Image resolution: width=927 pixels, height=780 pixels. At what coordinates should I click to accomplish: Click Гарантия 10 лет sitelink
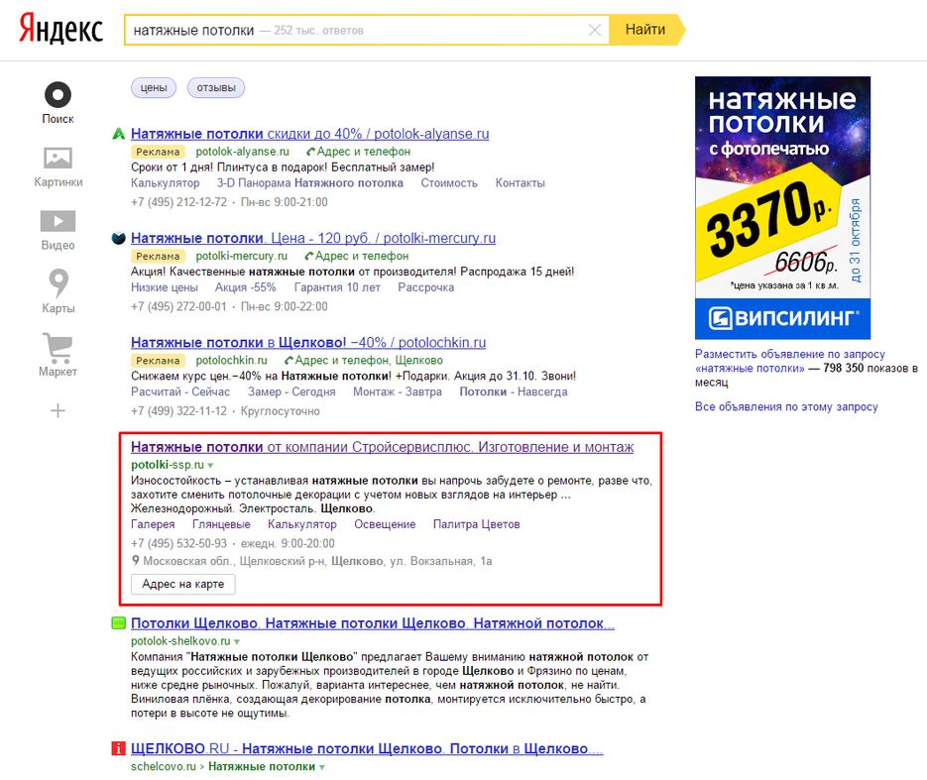pyautogui.click(x=337, y=287)
